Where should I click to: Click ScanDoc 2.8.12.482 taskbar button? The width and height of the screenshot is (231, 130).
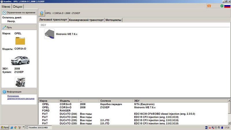[x=38, y=127]
